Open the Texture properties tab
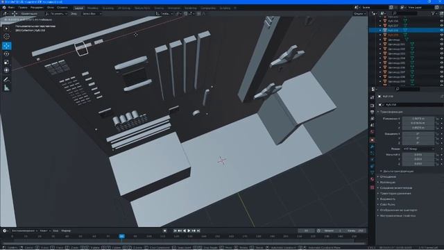Screen dimensions: 444x250 tap(373, 187)
